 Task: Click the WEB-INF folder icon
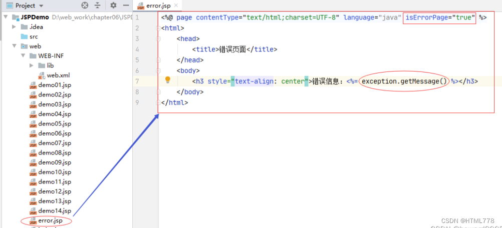(x=33, y=56)
